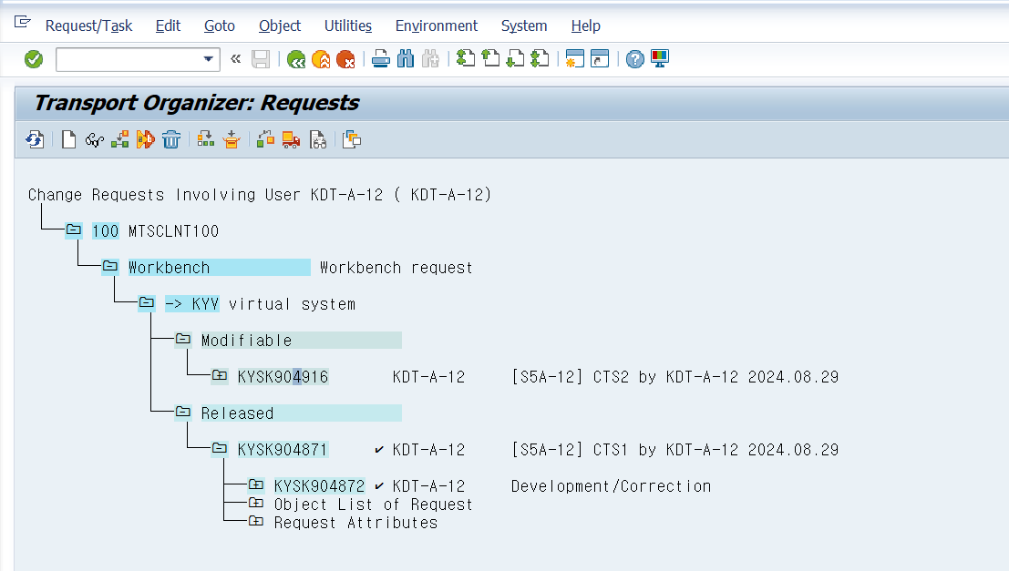
Task: Open the Edit menu
Action: pos(168,25)
